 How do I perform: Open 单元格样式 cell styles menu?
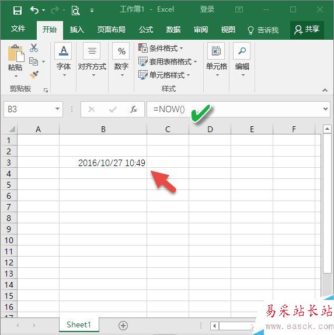164,75
